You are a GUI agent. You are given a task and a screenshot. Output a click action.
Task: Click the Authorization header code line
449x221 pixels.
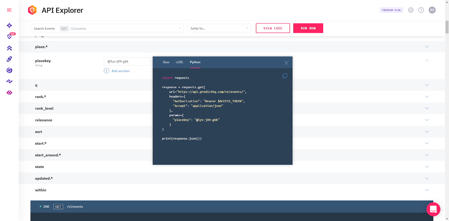[209, 101]
